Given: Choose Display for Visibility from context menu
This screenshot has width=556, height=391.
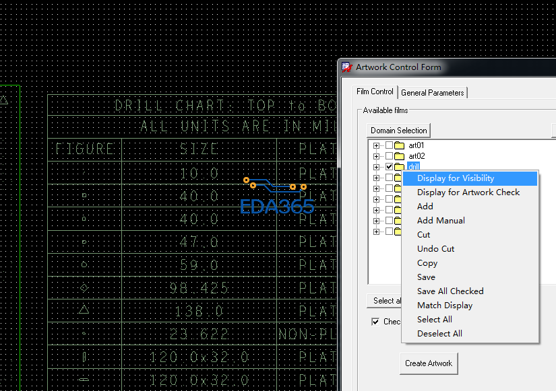Looking at the screenshot, I should coord(456,178).
